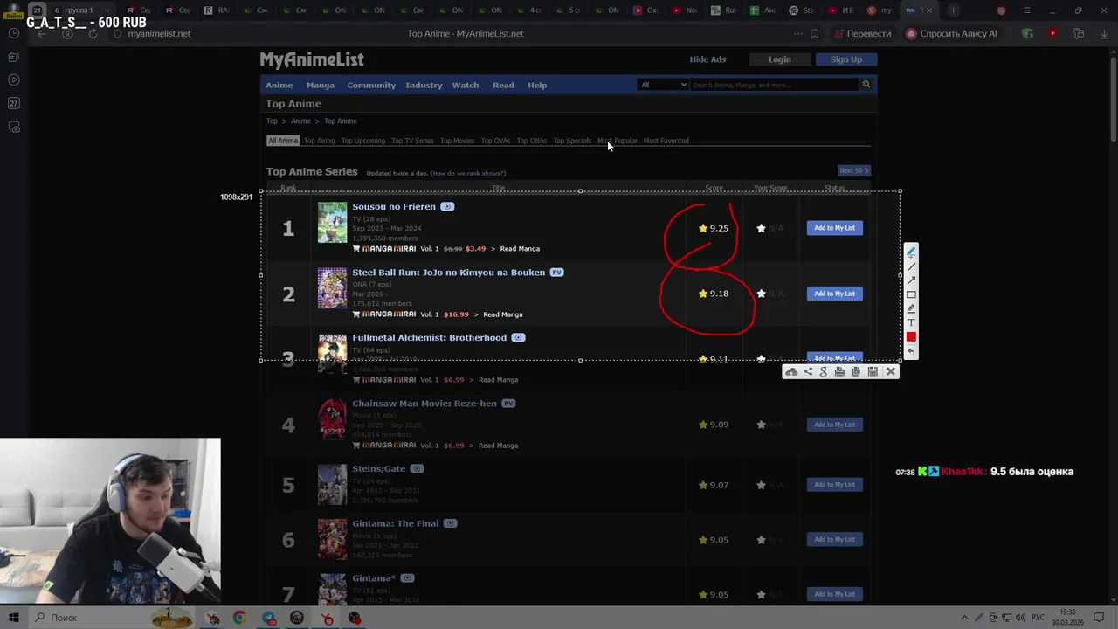Open Google Chrome from the taskbar
1118x629 pixels.
239,618
